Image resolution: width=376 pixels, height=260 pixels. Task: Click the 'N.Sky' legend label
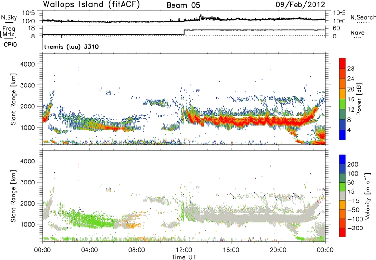coord(9,17)
